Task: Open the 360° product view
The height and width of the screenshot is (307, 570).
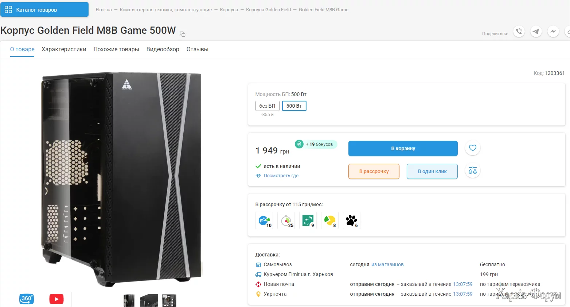Action: [x=26, y=299]
